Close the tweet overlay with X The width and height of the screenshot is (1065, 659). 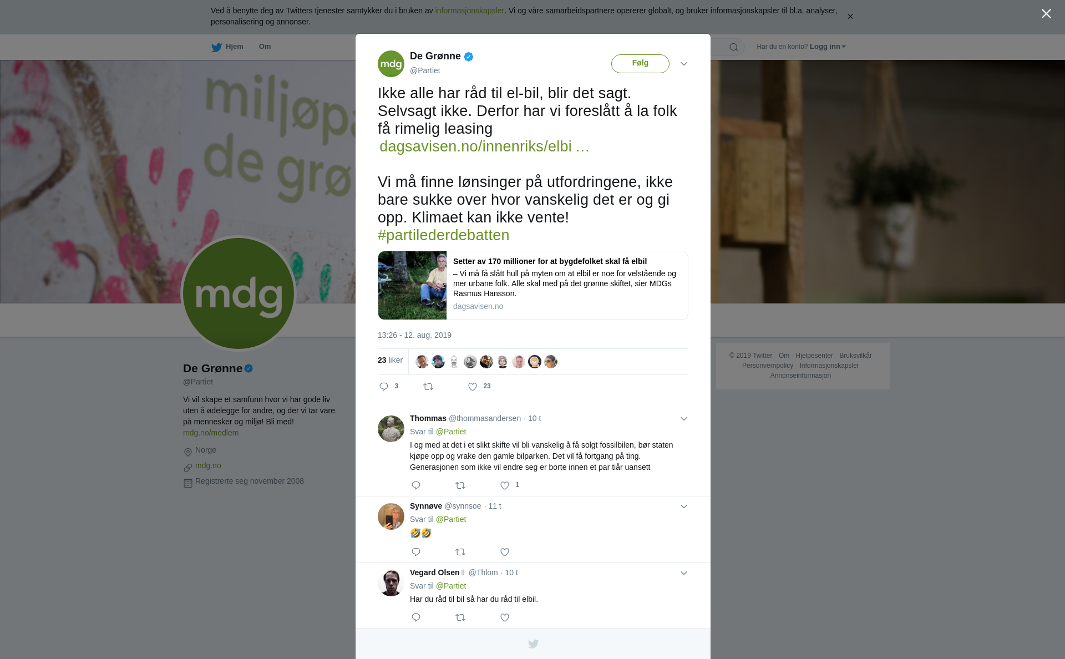pyautogui.click(x=1046, y=13)
